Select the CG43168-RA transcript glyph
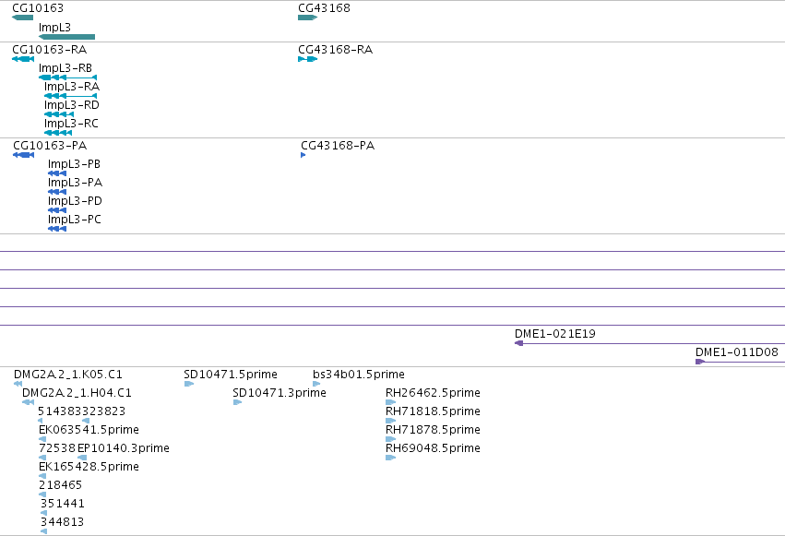Screen dimensions: 785x536 (307, 59)
